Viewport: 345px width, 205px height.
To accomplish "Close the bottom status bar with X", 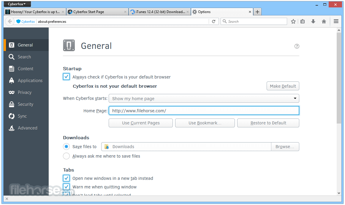I will coord(7,199).
